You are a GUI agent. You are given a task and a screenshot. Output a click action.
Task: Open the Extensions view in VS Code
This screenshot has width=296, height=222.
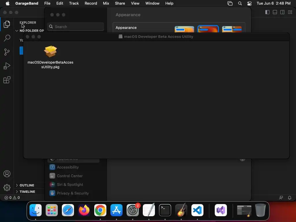7,80
